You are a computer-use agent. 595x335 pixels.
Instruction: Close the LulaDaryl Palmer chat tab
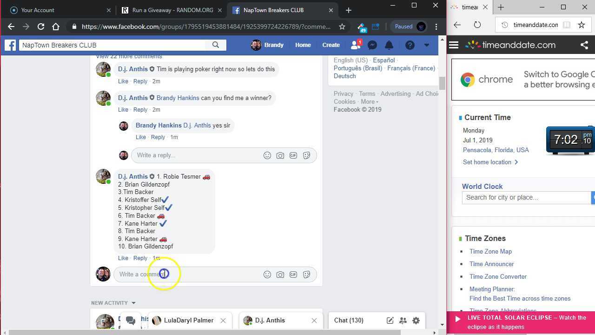tap(223, 320)
